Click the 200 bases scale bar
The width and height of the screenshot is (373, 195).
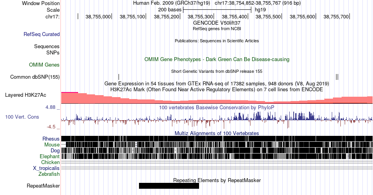[217, 10]
